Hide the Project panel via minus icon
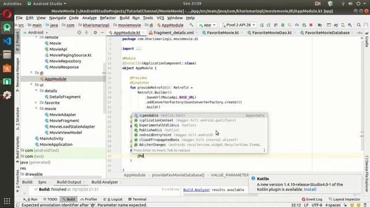The image size is (370, 208). pyautogui.click(x=102, y=32)
